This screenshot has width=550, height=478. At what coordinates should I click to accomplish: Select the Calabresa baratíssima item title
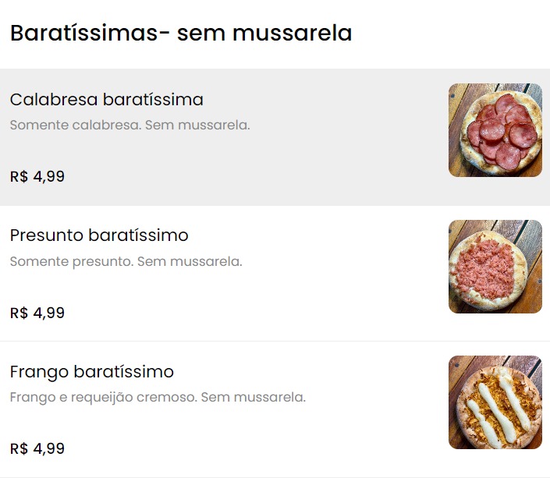click(106, 100)
